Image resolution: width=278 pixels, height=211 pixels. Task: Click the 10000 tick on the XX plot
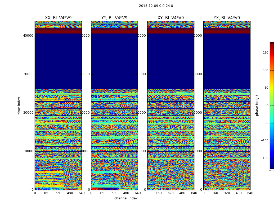point(28,151)
